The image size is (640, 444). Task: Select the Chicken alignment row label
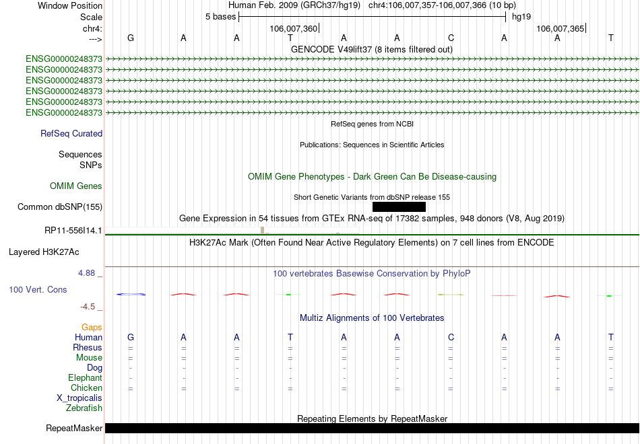[x=86, y=387]
